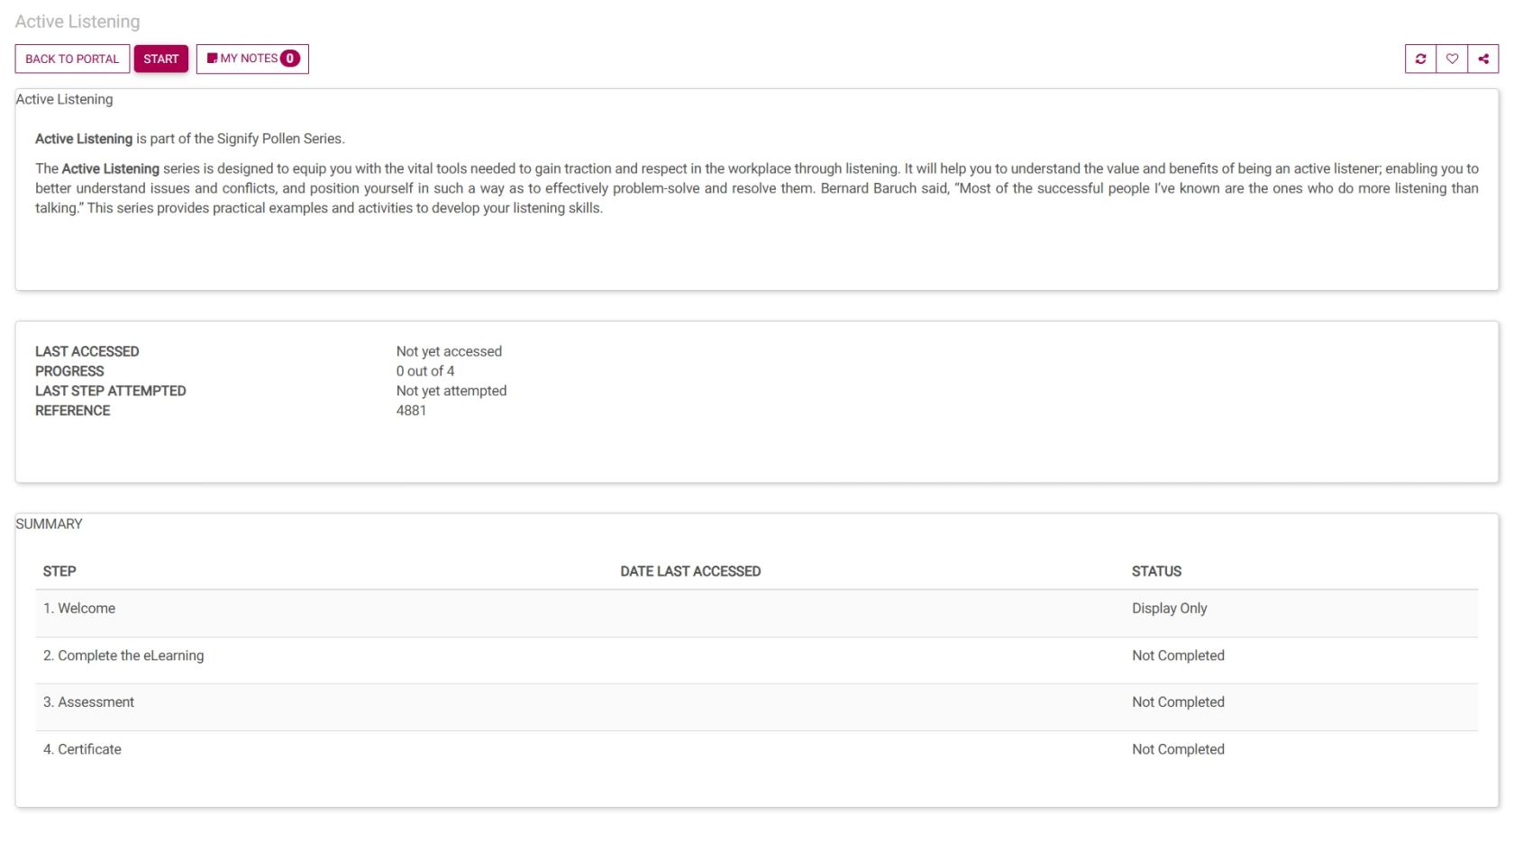1514x851 pixels.
Task: Click the My Notes count badge
Action: (290, 59)
